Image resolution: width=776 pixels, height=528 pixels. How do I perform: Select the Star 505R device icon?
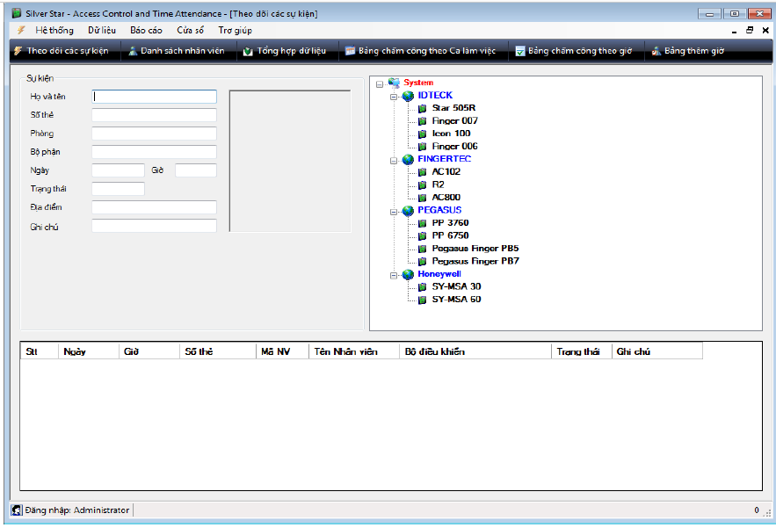coord(422,108)
